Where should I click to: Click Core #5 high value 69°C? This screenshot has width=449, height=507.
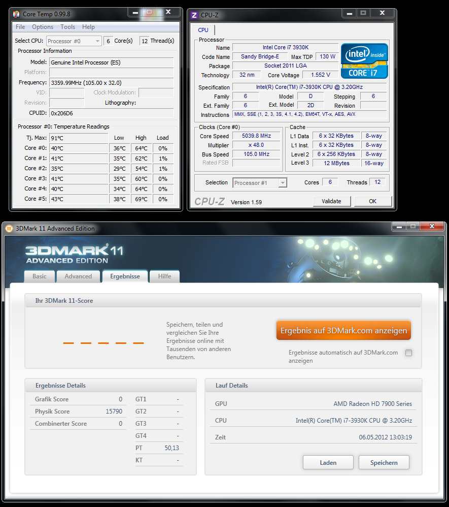(x=141, y=199)
